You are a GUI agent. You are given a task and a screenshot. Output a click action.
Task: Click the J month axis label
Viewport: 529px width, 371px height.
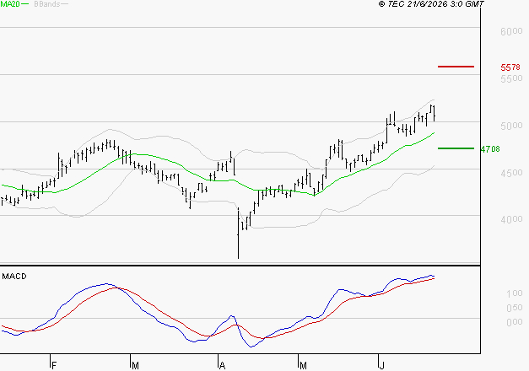tap(382, 366)
